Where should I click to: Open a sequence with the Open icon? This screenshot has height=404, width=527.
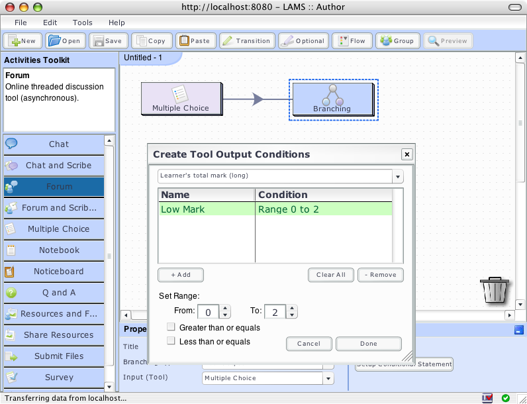point(64,40)
